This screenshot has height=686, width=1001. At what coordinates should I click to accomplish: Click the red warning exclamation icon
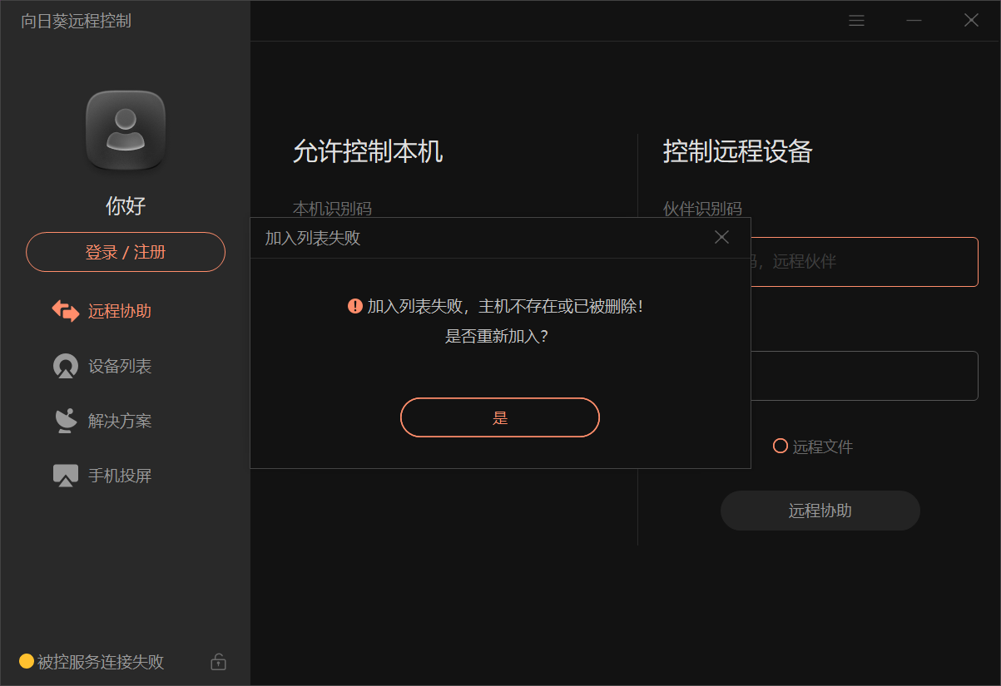[355, 306]
